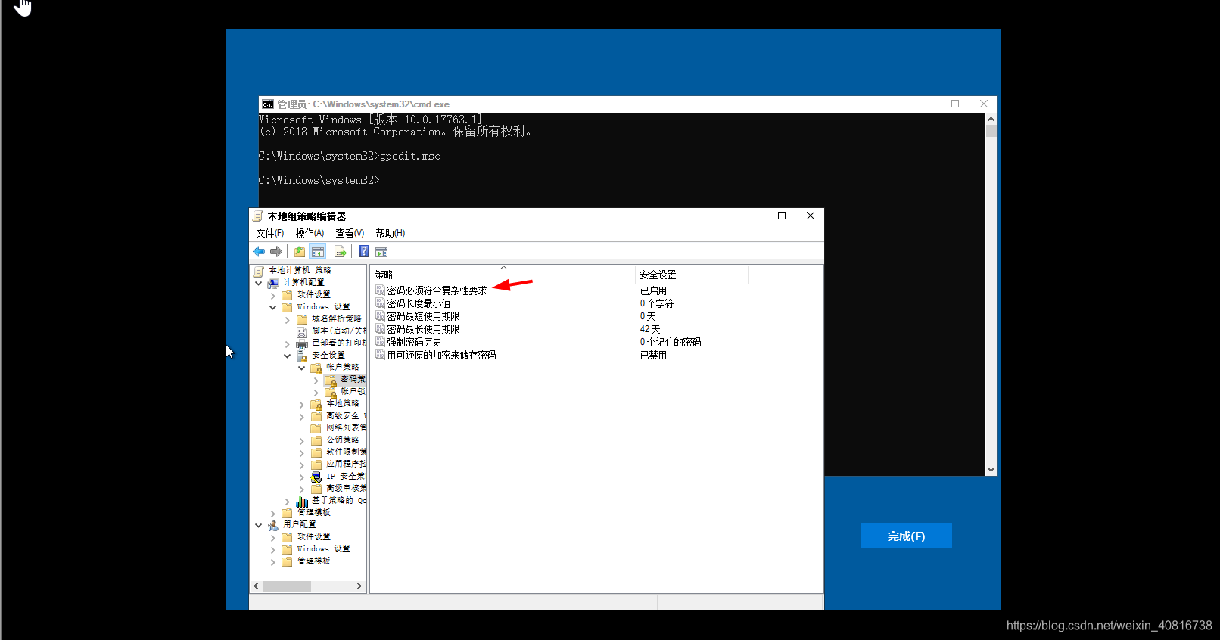
Task: Expand the 高级安全 Windows node chevron
Action: 302,417
